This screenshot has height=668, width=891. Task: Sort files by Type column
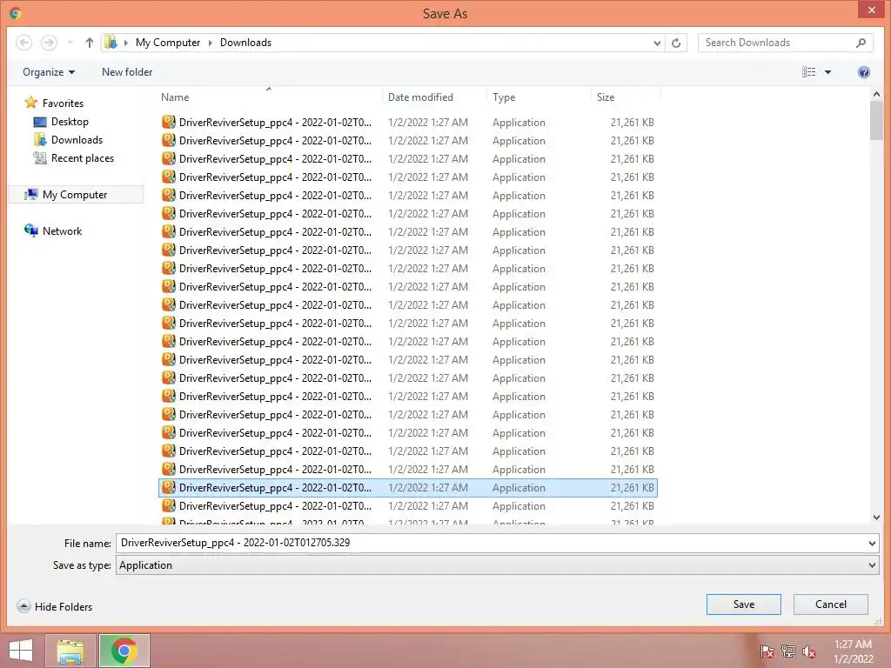point(539,97)
